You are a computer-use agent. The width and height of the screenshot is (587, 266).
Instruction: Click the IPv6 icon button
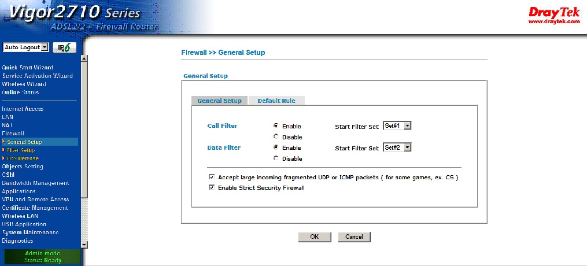pyautogui.click(x=65, y=47)
